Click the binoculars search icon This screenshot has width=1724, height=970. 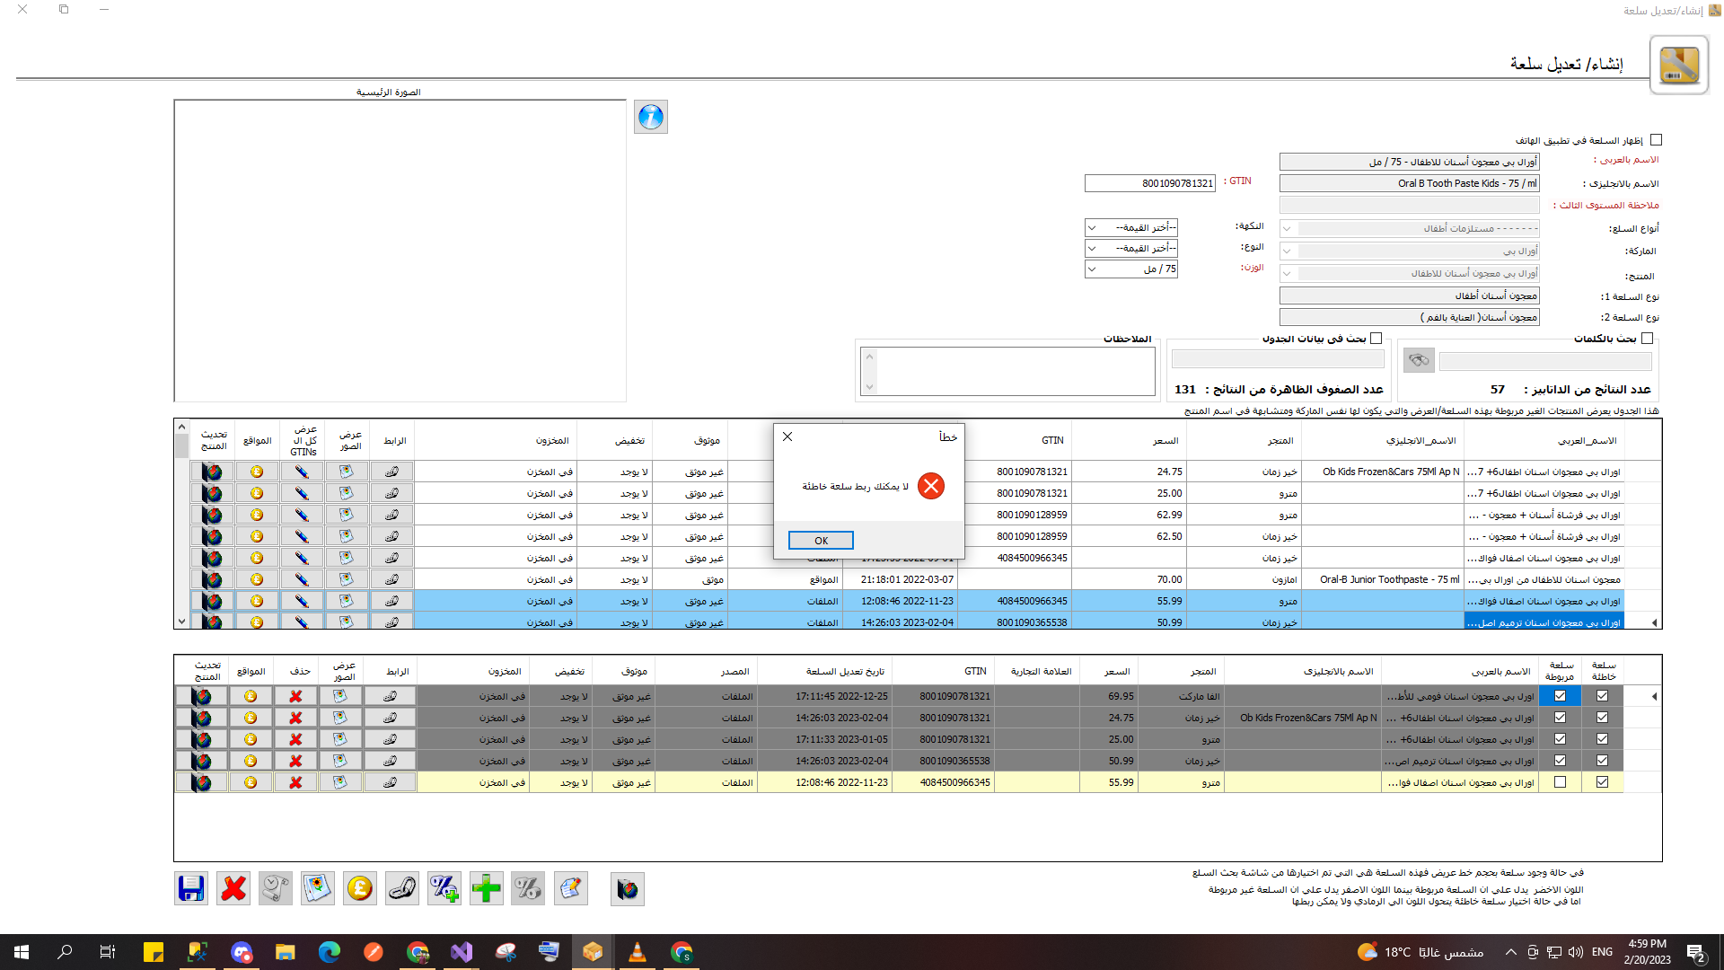tap(1419, 360)
